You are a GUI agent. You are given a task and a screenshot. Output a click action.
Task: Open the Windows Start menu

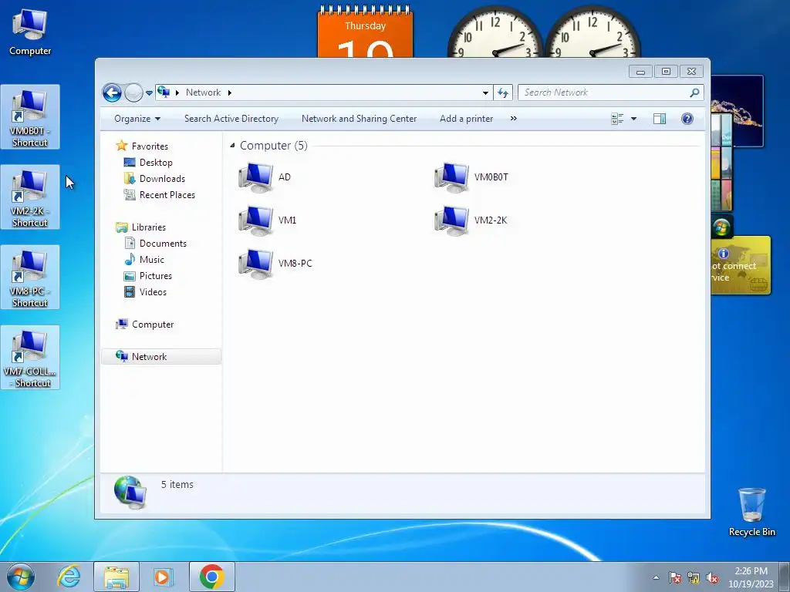(20, 577)
